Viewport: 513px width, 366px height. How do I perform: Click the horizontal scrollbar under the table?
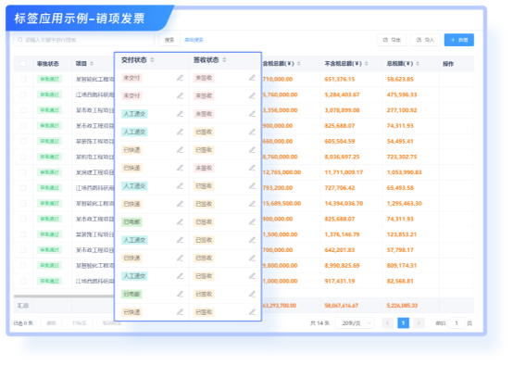click(x=64, y=297)
